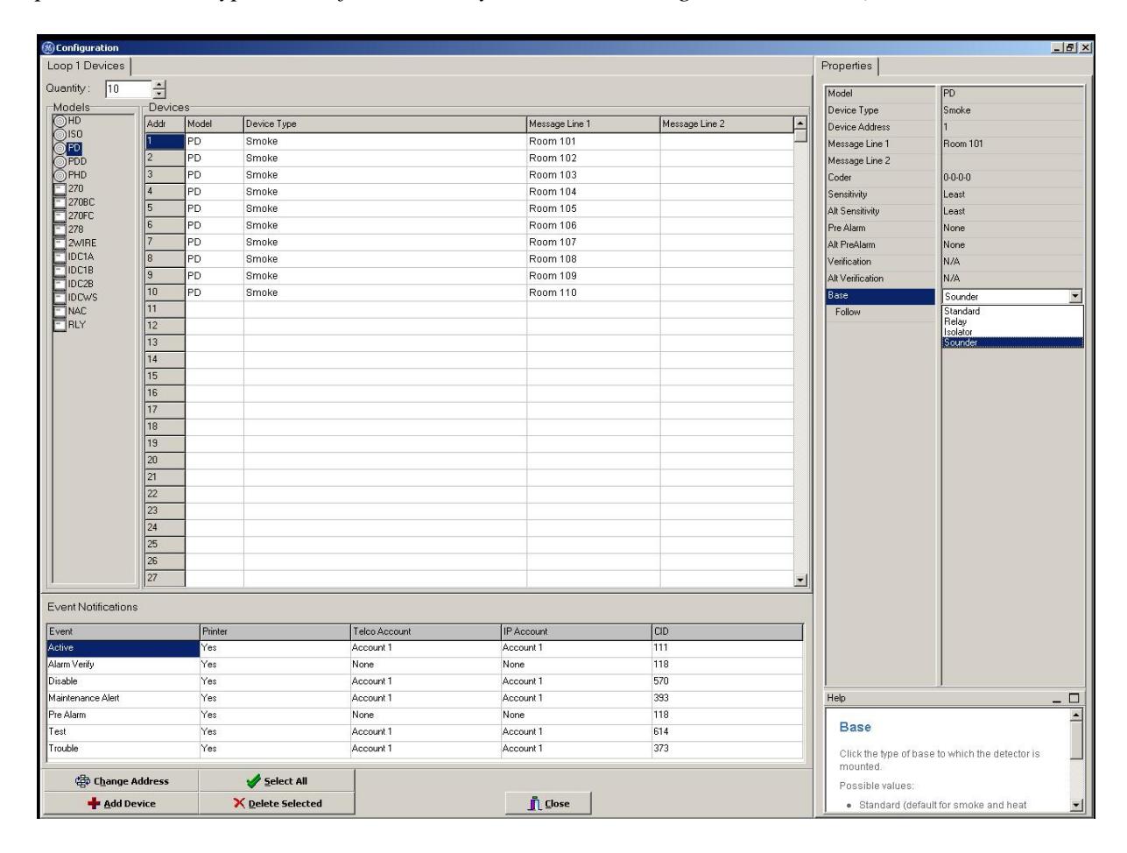This screenshot has height=853, width=1127.
Task: Click the Device Type column header
Action: pos(385,124)
